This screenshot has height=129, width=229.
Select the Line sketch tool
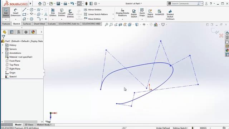24,10
